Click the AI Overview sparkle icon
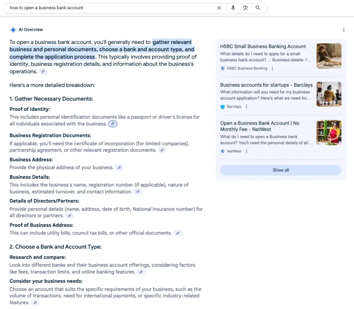The image size is (354, 309). [x=13, y=30]
